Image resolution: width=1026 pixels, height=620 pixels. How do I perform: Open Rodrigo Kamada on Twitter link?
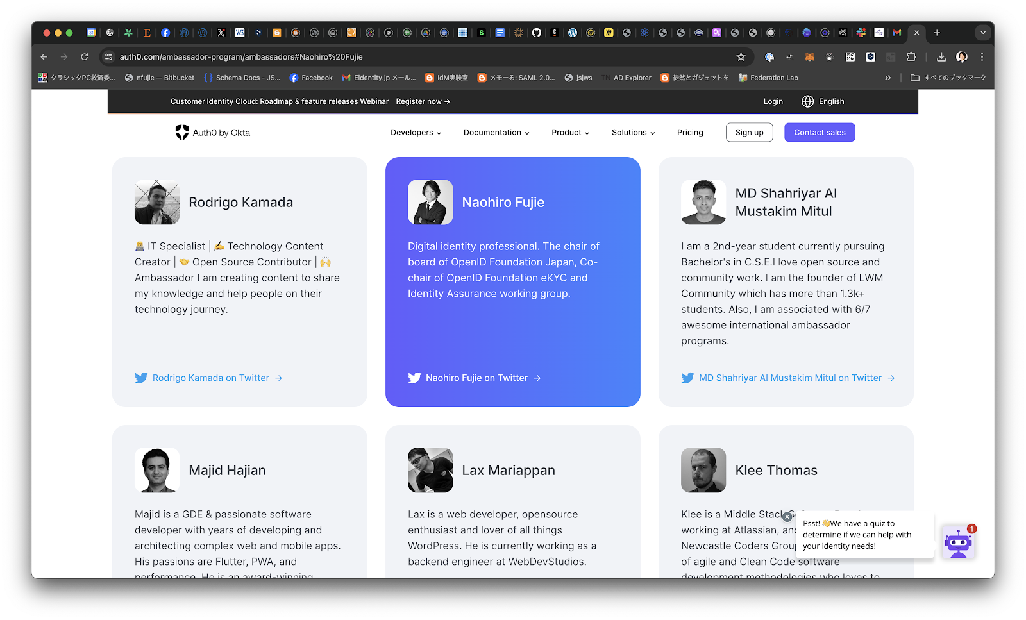pos(208,378)
